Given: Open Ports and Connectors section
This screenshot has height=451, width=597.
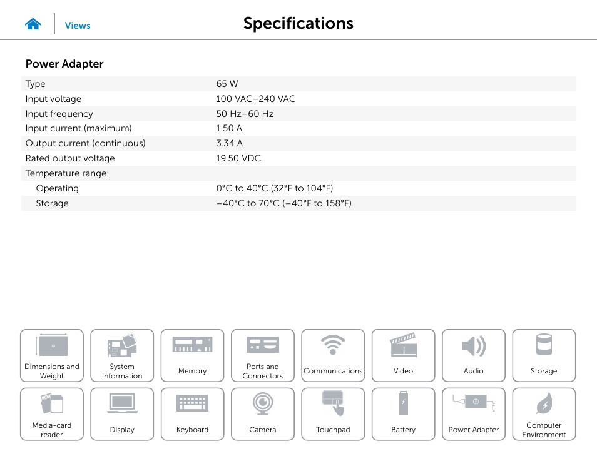Looking at the screenshot, I should point(263,355).
